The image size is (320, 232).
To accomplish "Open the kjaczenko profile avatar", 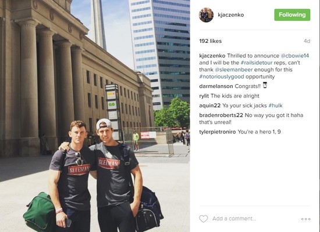I will 206,15.
